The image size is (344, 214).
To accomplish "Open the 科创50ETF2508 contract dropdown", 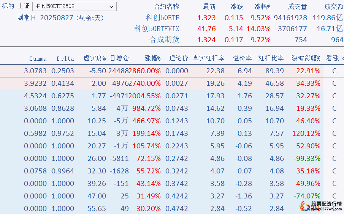I will (x=75, y=6).
